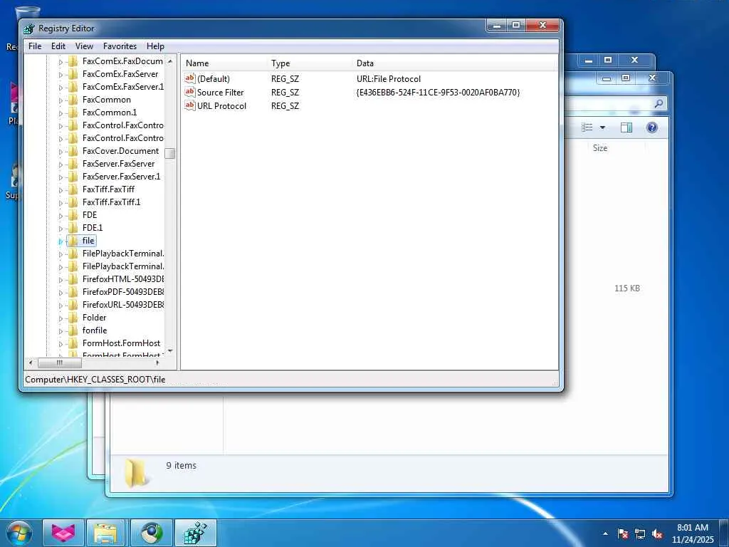Select the FaxCommon.1 folder icon

[x=73, y=113]
